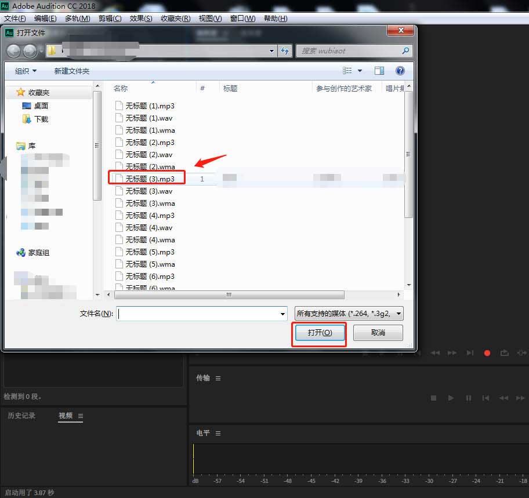Click the refresh folder icon

[x=285, y=51]
